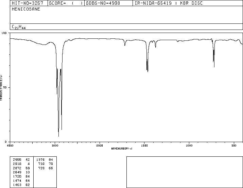Click the 1376 peak table entry
This screenshot has width=243, height=188.
[45, 160]
